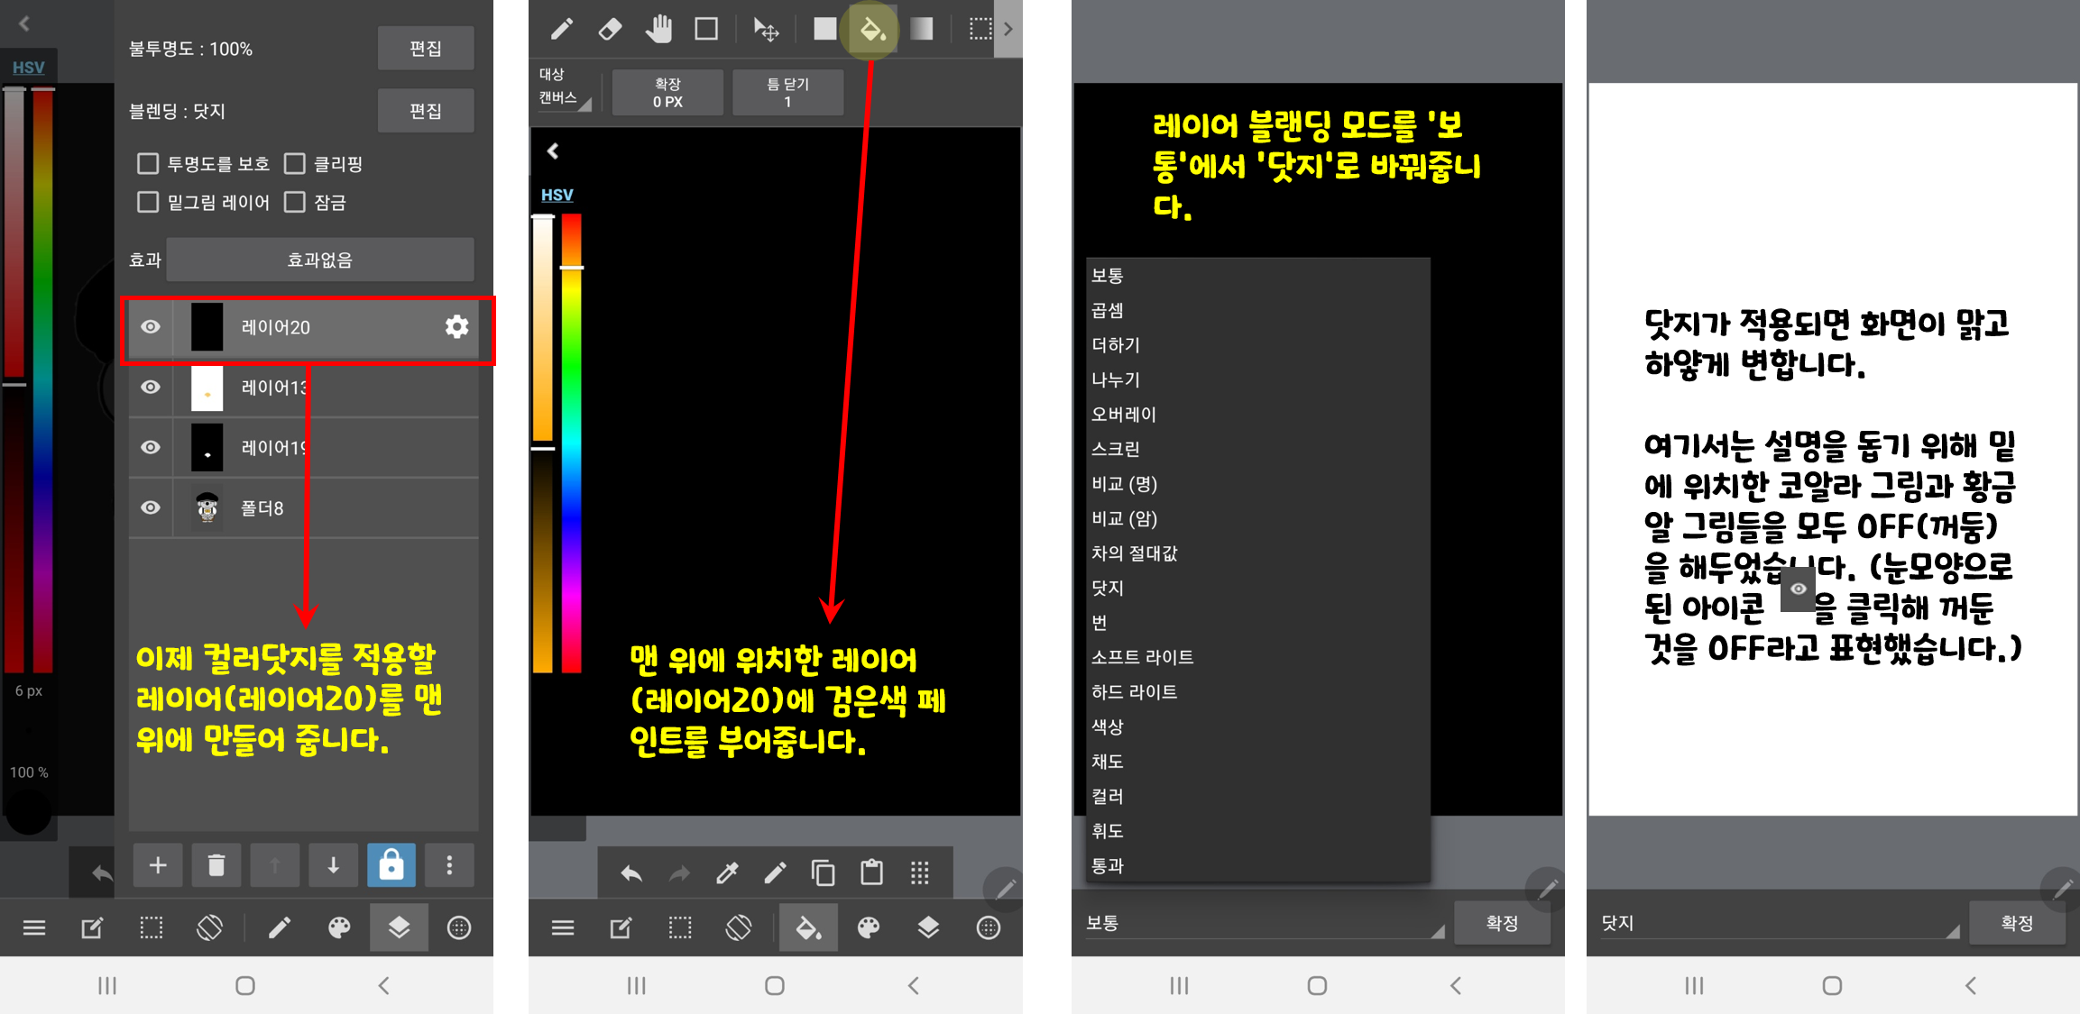The width and height of the screenshot is (2080, 1014).
Task: Choose 오버레이 from blending mode list
Action: point(1124,415)
